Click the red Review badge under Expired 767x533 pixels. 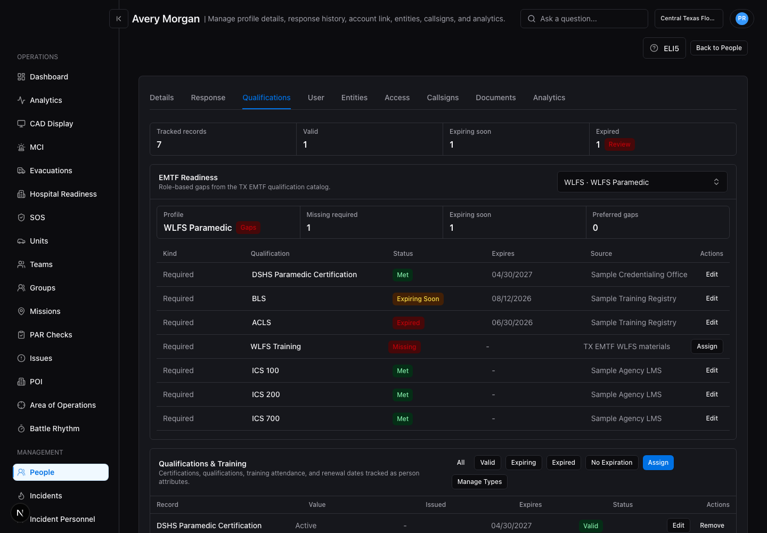tap(619, 144)
